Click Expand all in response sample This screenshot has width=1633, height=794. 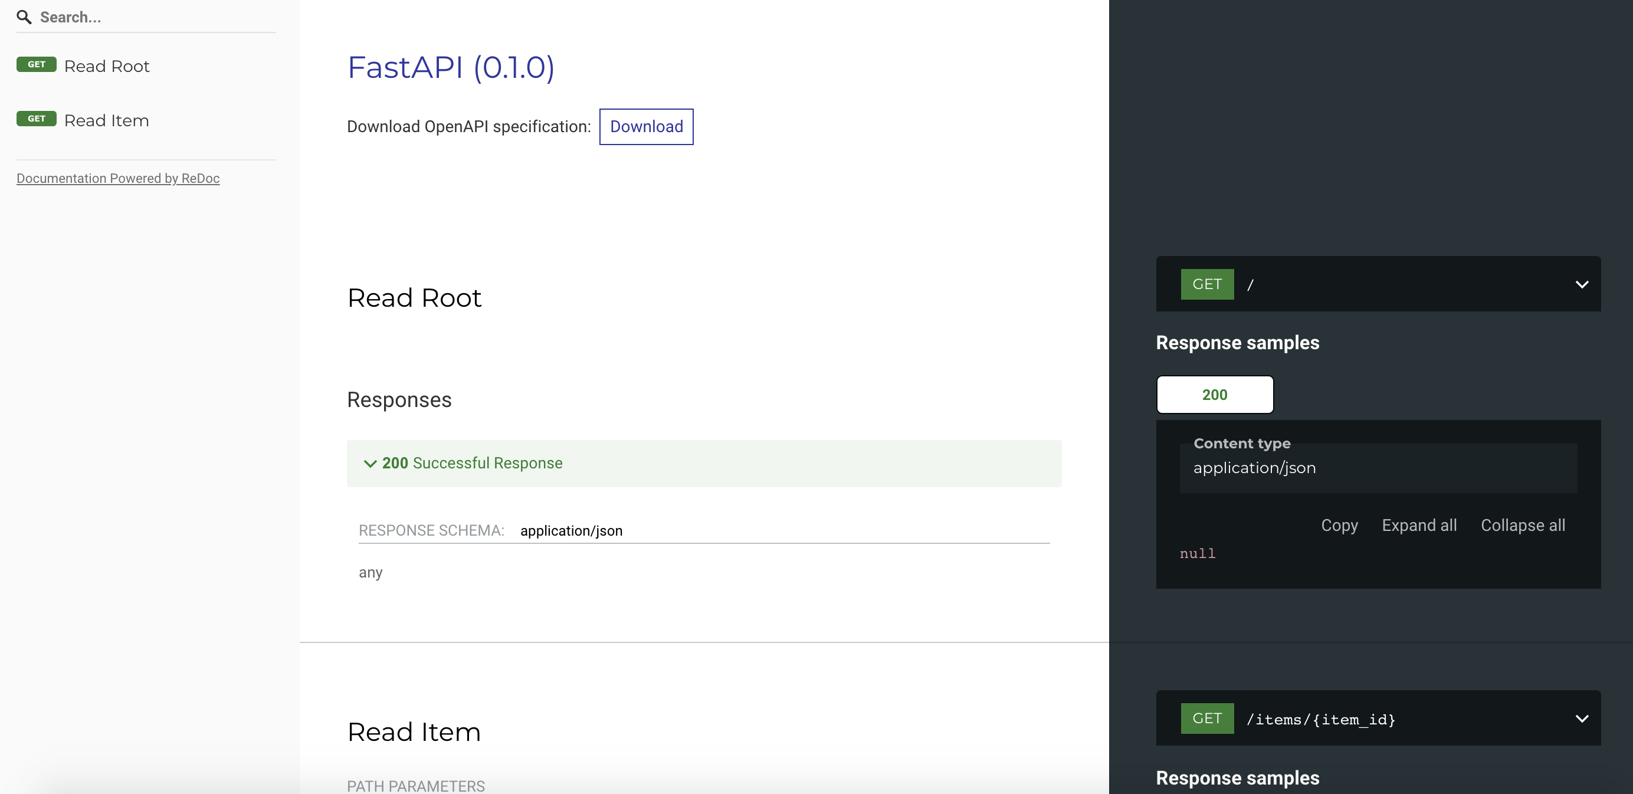pos(1419,526)
